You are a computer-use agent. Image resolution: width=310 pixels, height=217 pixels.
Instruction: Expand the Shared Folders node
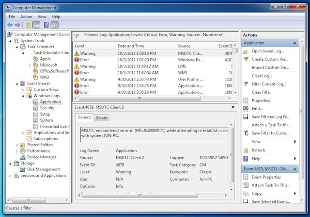point(16,145)
